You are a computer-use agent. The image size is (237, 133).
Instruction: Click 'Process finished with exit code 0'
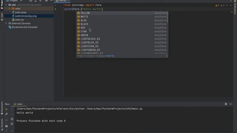coord(41,121)
